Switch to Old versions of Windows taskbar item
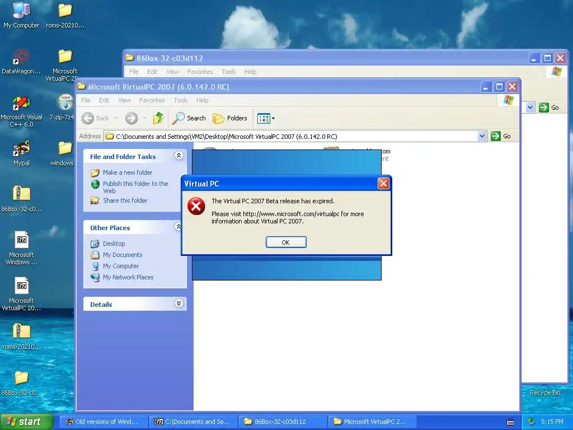This screenshot has width=573, height=430. (x=104, y=422)
